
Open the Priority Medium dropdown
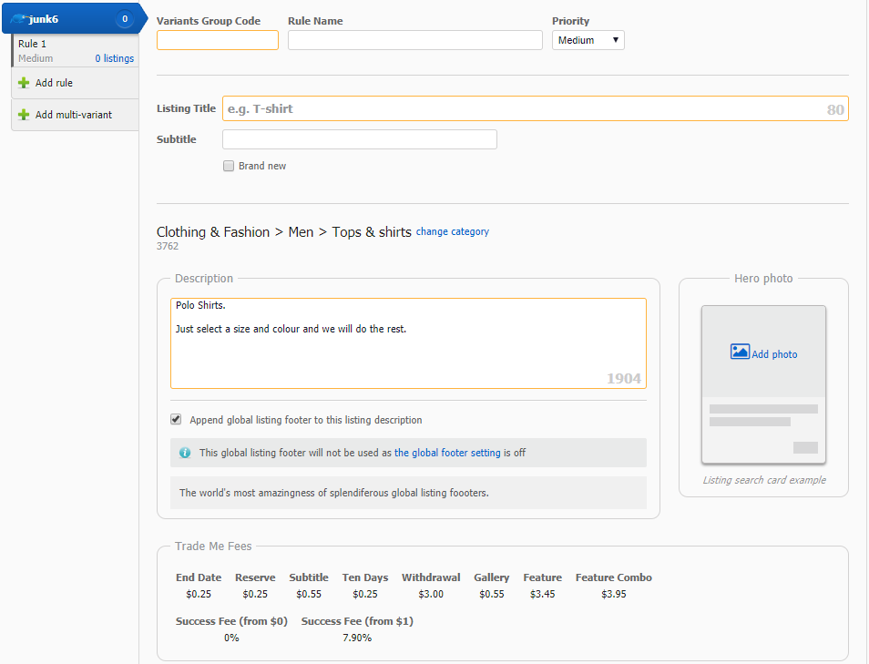coord(588,40)
